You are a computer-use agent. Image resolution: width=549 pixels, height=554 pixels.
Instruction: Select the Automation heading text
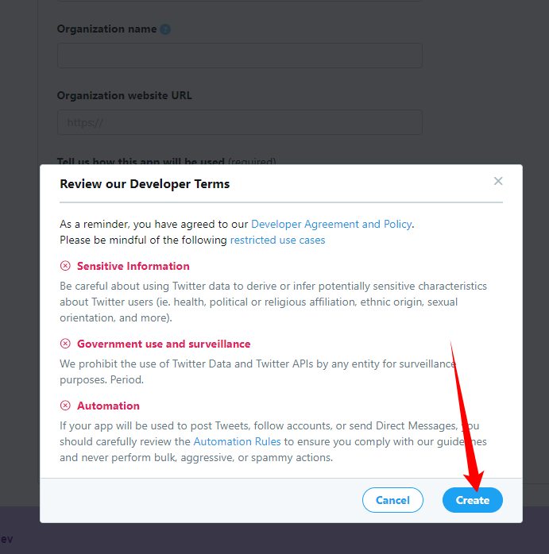[108, 406]
